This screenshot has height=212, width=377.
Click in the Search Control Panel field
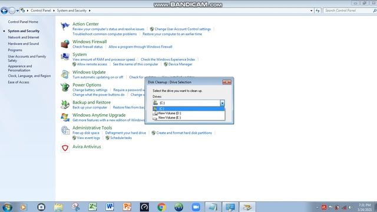tap(348, 11)
